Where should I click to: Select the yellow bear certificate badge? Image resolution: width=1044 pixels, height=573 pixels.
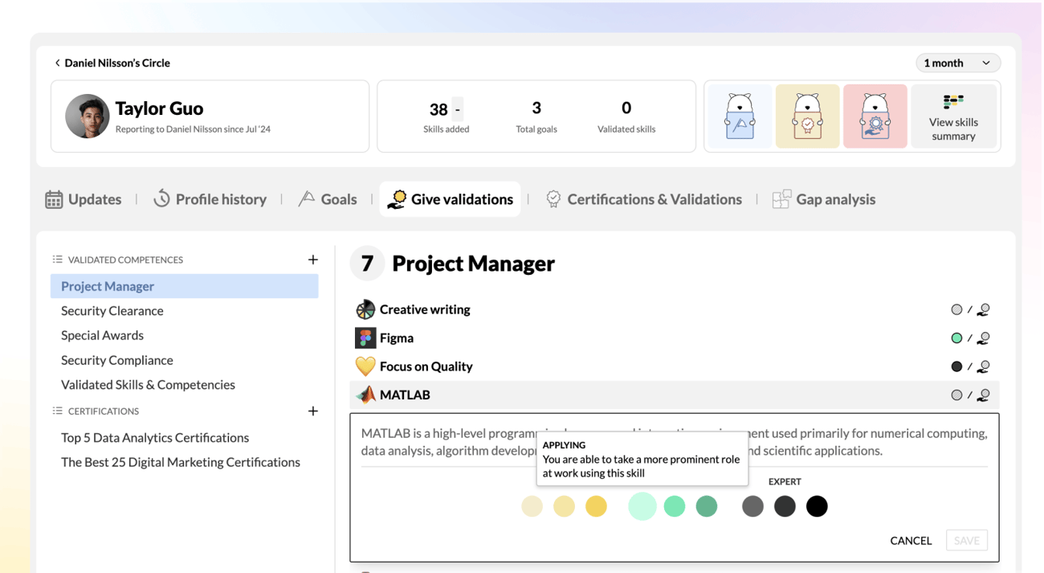pos(807,117)
